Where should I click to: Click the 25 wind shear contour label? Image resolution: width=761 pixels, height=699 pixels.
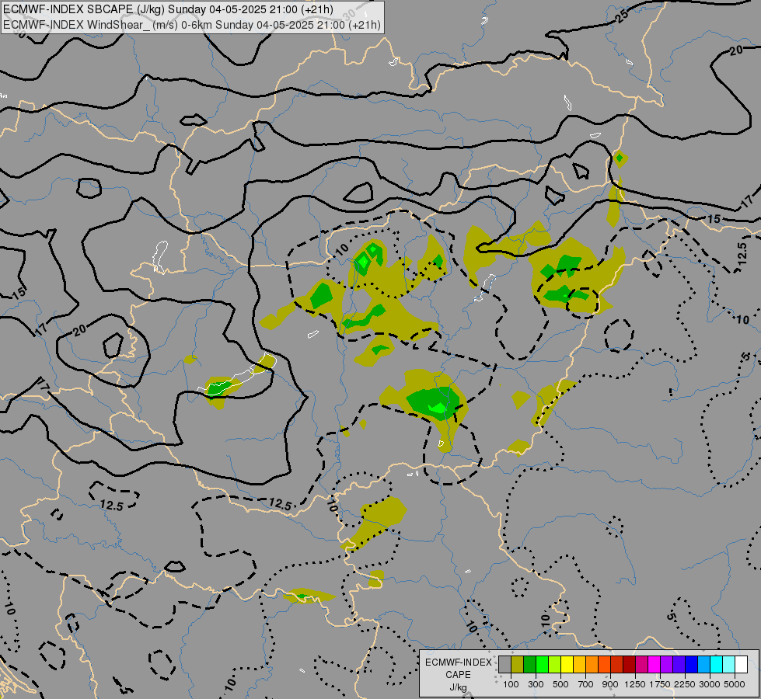[622, 16]
